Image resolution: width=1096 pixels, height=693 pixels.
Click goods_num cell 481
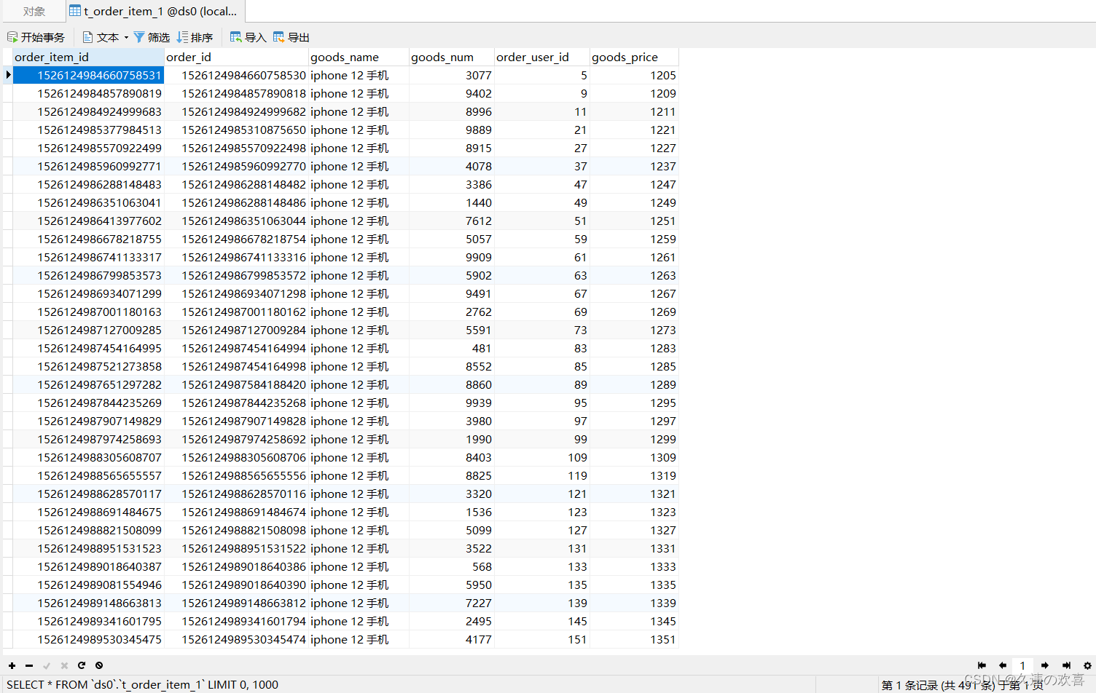point(452,348)
